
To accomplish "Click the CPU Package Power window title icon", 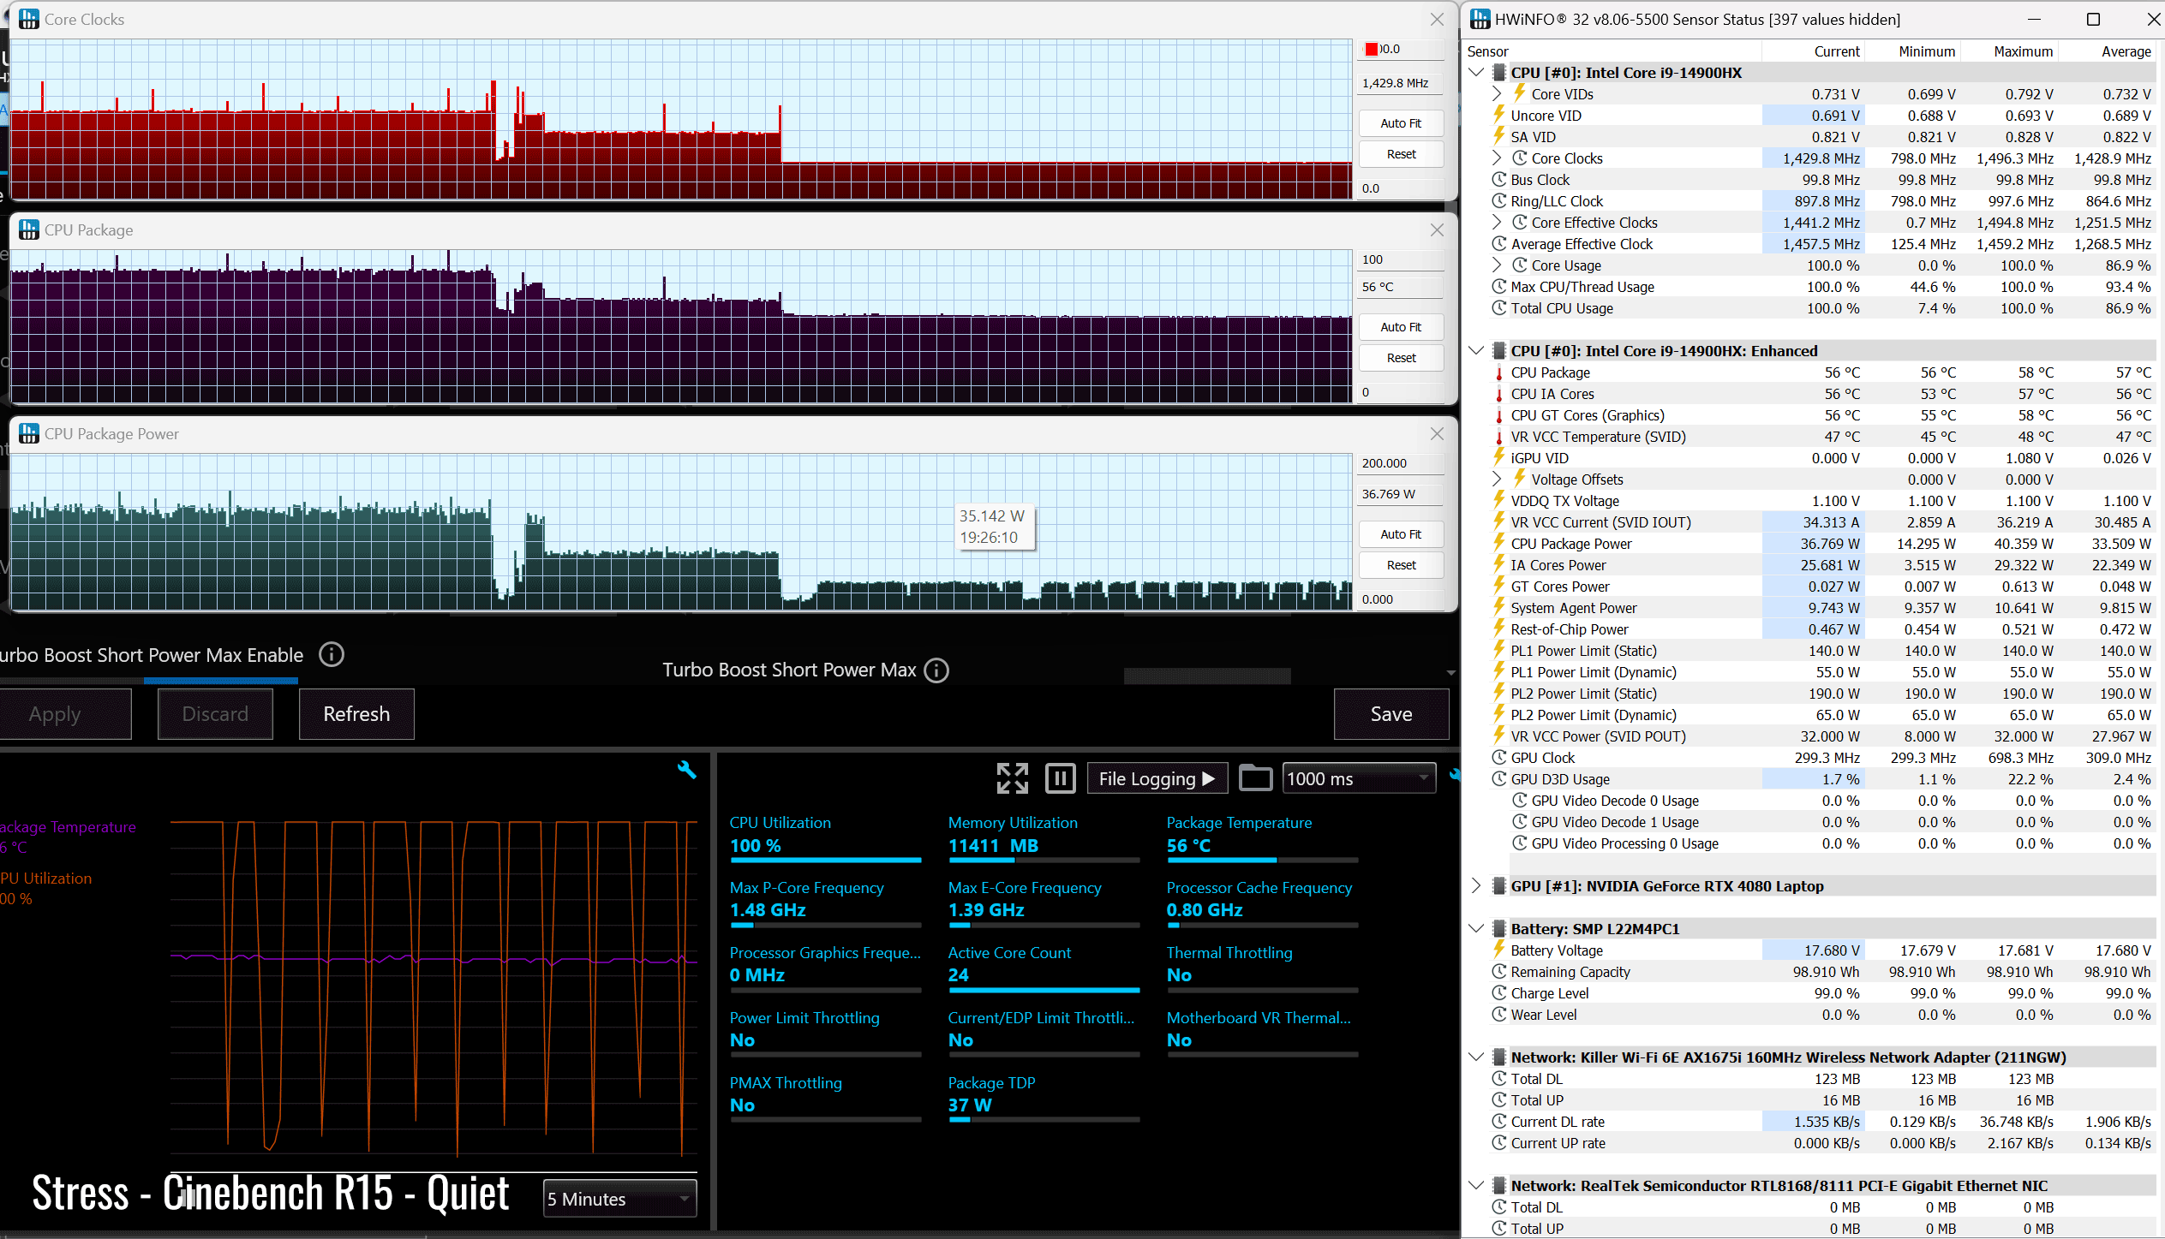I will click(x=29, y=433).
